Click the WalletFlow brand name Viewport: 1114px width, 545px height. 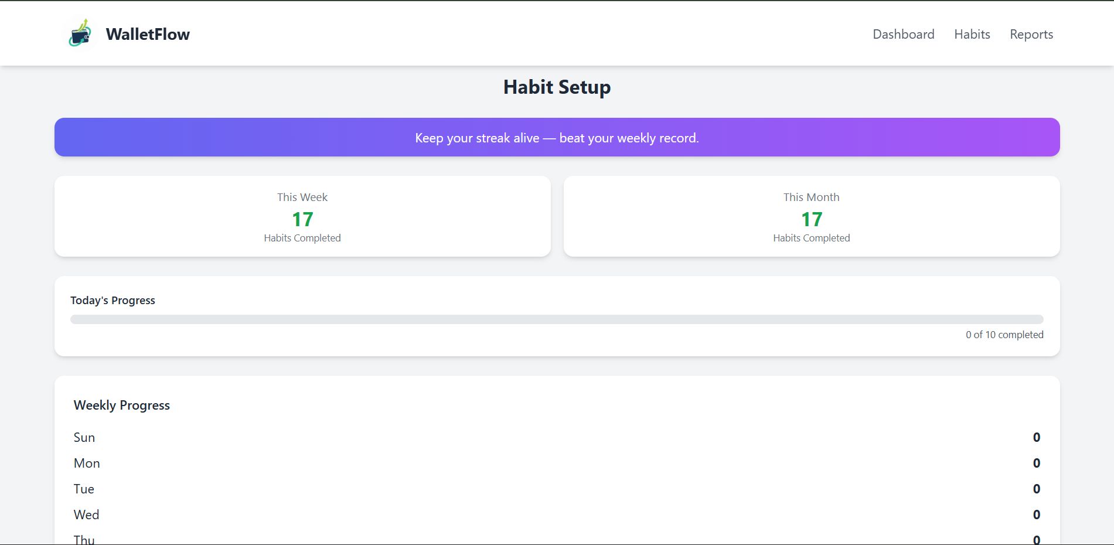tap(148, 34)
